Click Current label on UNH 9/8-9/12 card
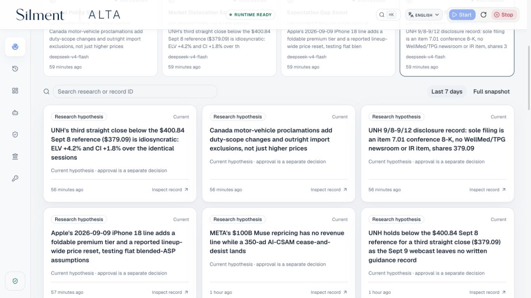Viewport: 531px width, 298px height. pyautogui.click(x=498, y=117)
